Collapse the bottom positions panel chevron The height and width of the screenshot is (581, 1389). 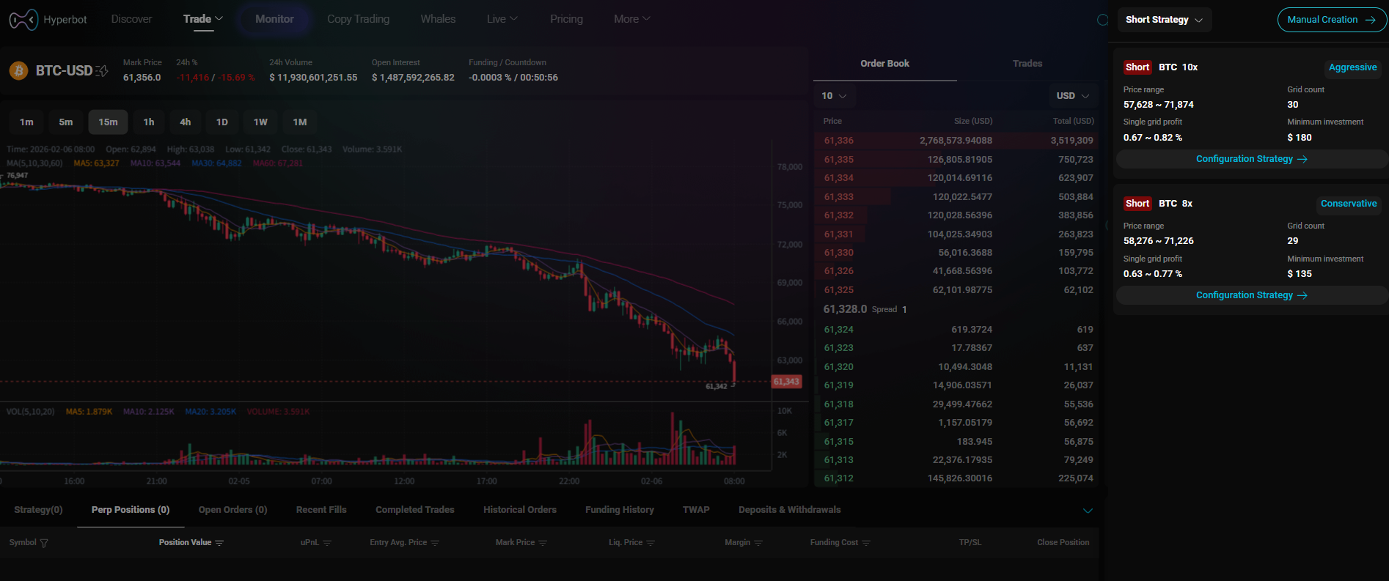(1088, 511)
